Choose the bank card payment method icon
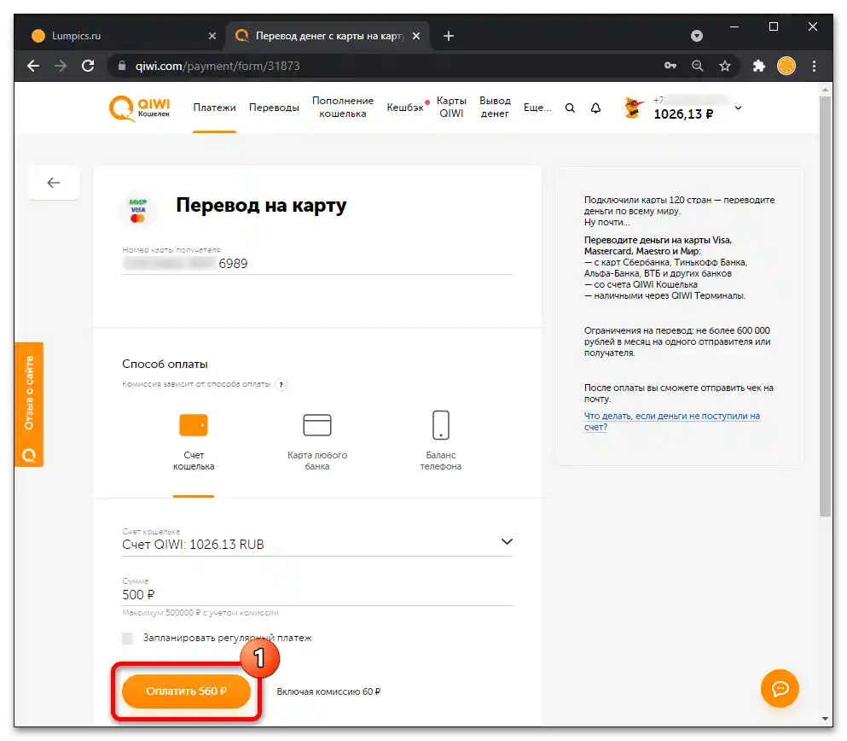The height and width of the screenshot is (741, 847). tap(316, 425)
